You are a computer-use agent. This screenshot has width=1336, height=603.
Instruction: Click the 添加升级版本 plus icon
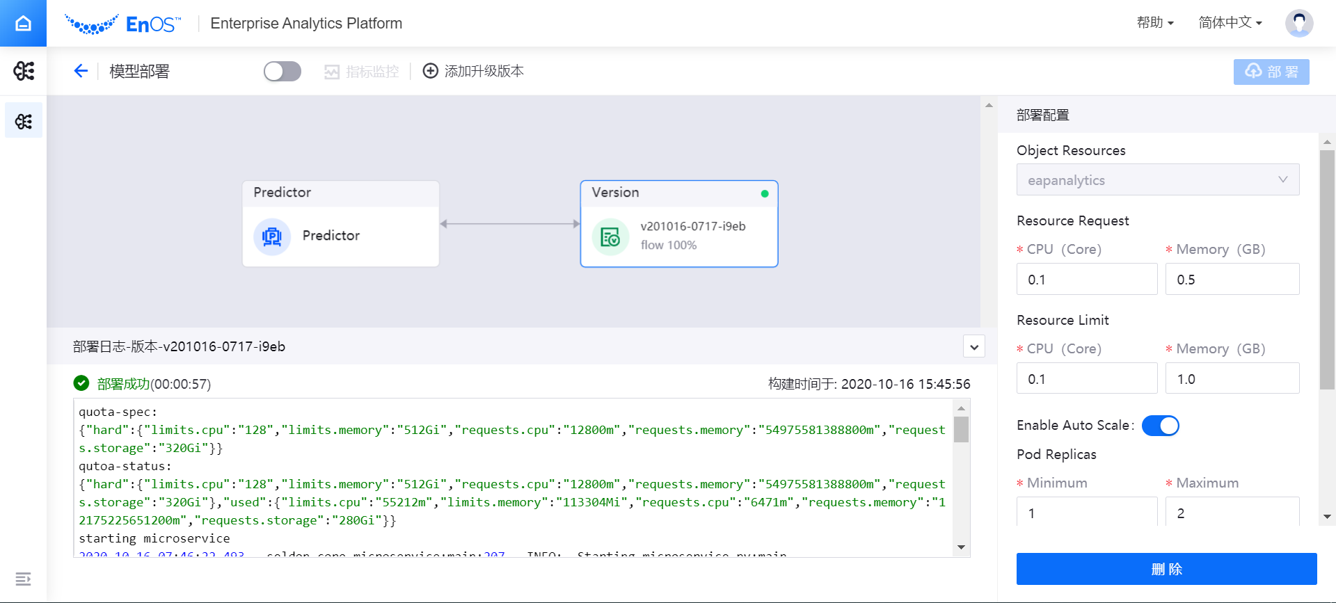pyautogui.click(x=431, y=71)
